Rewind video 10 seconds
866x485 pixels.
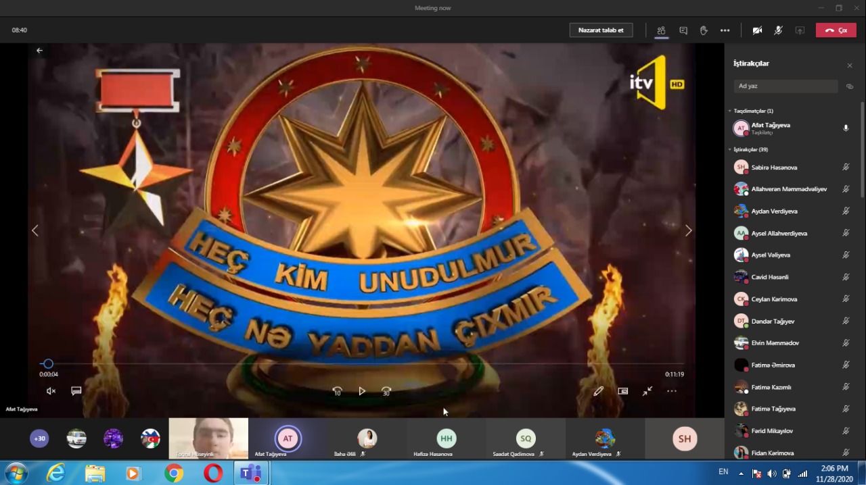tap(337, 391)
